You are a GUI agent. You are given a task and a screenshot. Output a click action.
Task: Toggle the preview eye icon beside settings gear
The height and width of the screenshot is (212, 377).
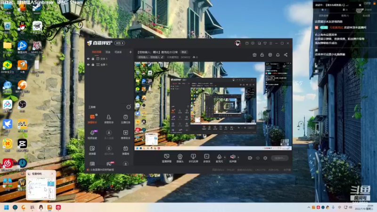pos(258,158)
